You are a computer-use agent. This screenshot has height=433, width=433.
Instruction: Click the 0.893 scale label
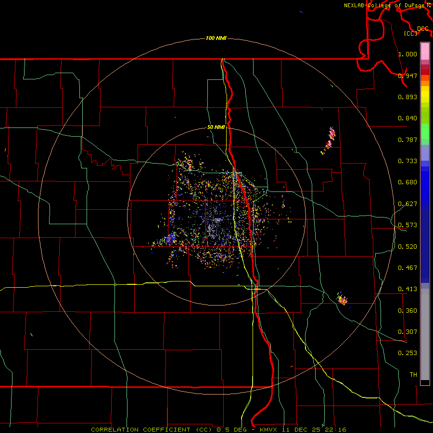[x=408, y=97]
